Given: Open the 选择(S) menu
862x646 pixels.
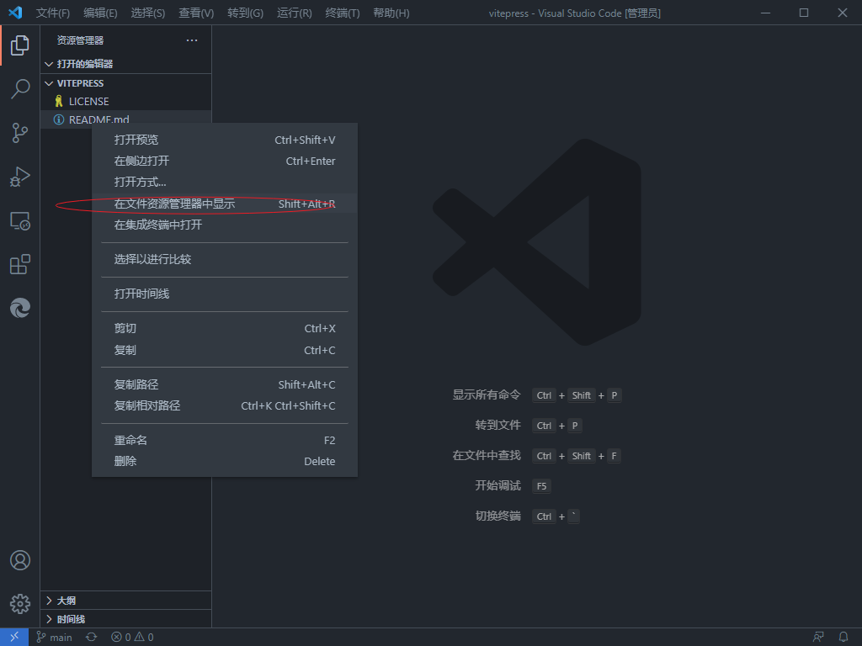Looking at the screenshot, I should 148,13.
